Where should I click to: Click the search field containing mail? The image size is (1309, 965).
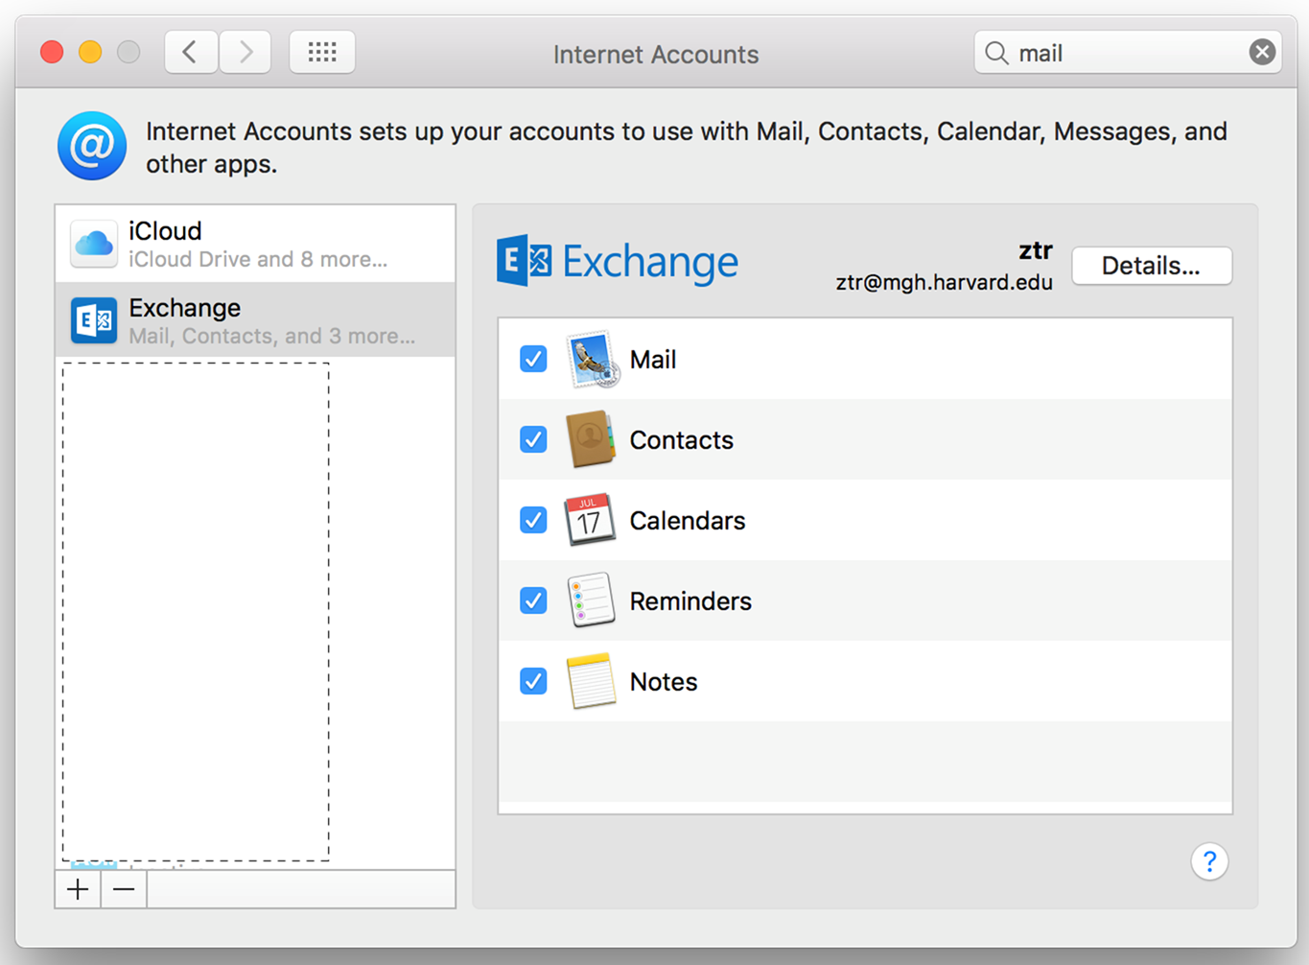1128,53
